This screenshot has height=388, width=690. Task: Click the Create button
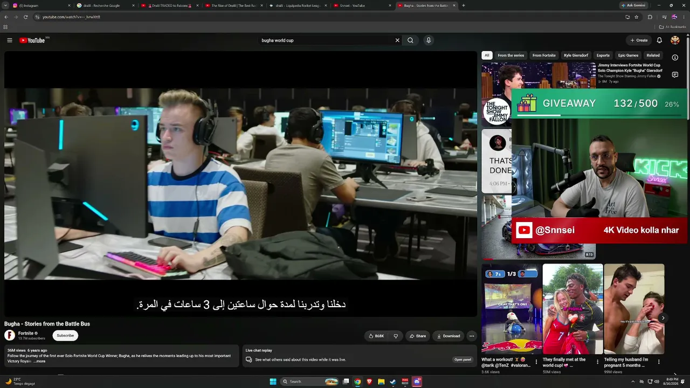(x=639, y=40)
